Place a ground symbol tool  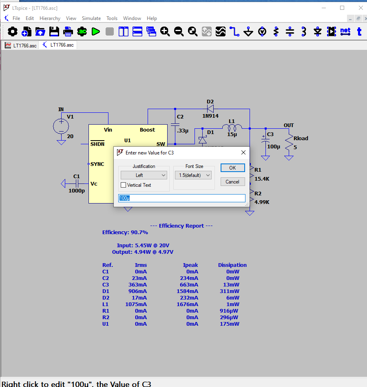coord(248,31)
